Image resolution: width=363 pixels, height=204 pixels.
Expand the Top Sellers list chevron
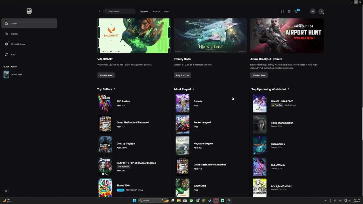(115, 89)
